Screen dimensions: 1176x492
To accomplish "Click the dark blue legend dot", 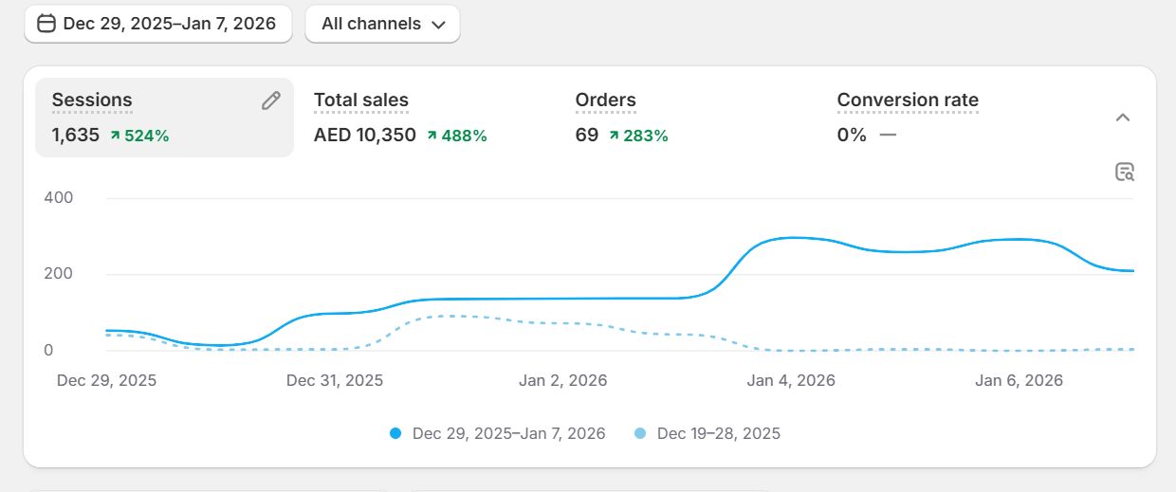I will point(395,433).
